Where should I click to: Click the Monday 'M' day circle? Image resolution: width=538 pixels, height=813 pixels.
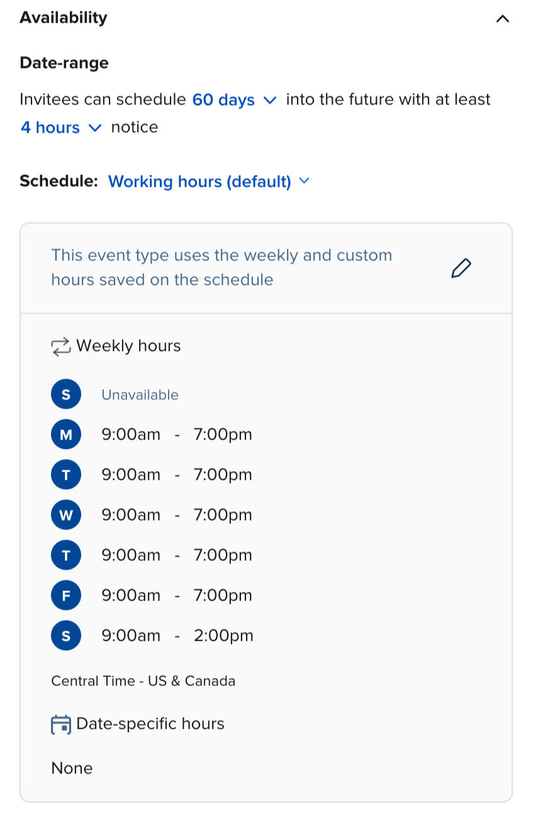(66, 434)
